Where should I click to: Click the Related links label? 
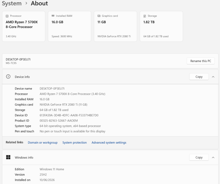(14, 142)
